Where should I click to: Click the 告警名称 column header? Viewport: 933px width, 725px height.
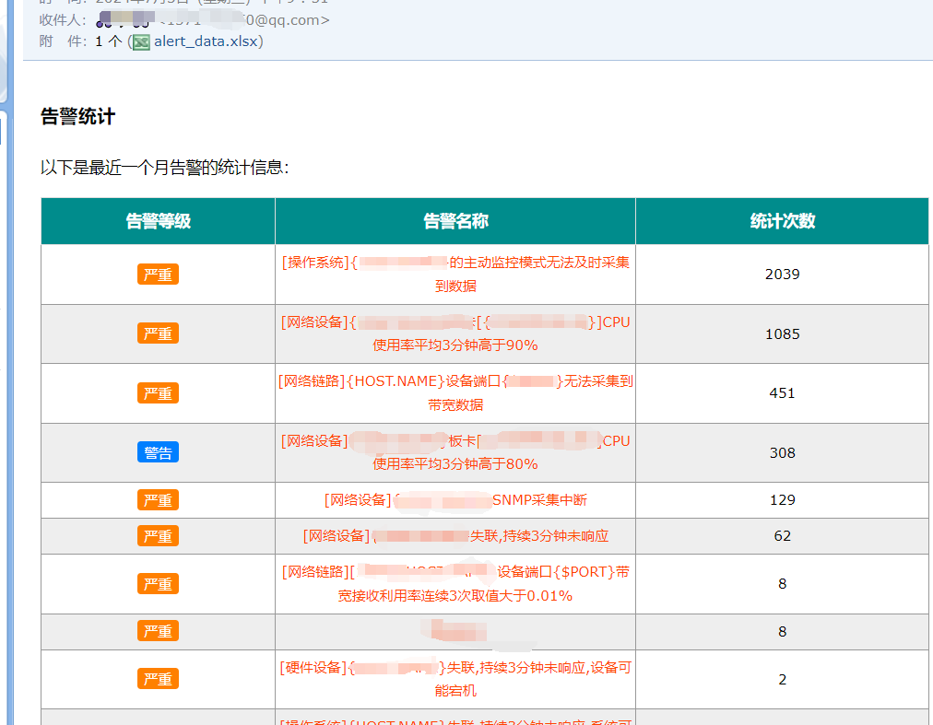coord(455,221)
